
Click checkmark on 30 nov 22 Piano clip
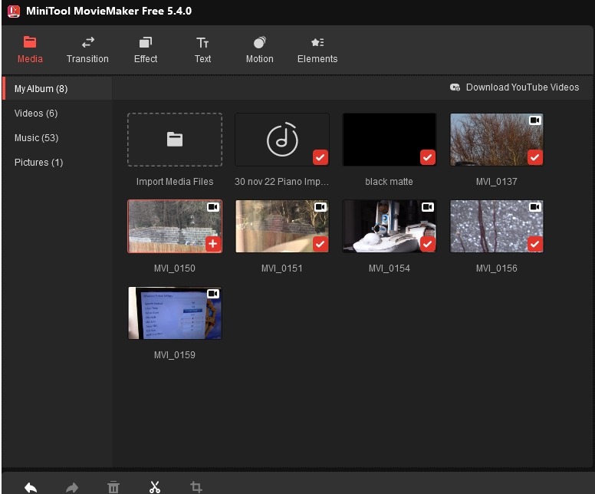point(321,157)
